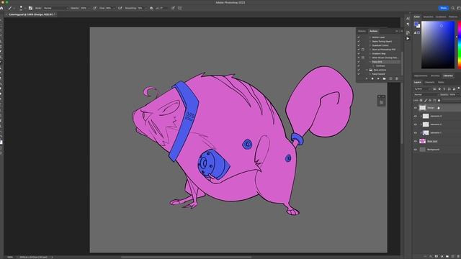Click inside the blue color picker field

tap(438, 45)
